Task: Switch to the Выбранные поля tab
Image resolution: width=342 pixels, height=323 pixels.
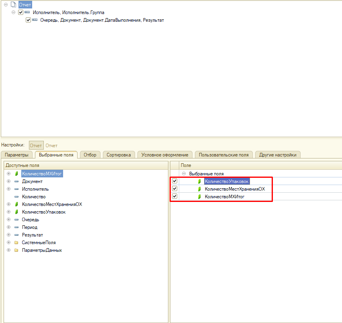Action: 56,155
